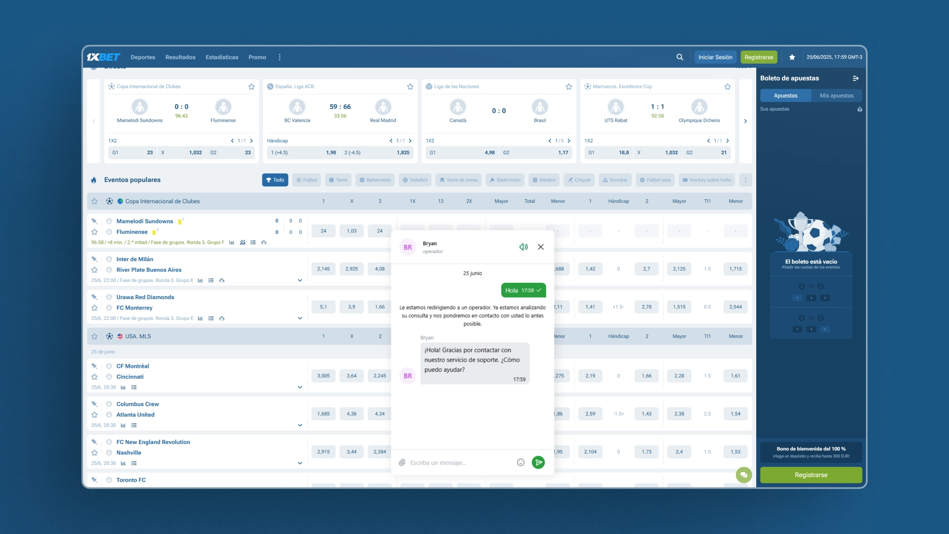Open the search magnifier icon
Screen dimensions: 949x534
pos(680,57)
